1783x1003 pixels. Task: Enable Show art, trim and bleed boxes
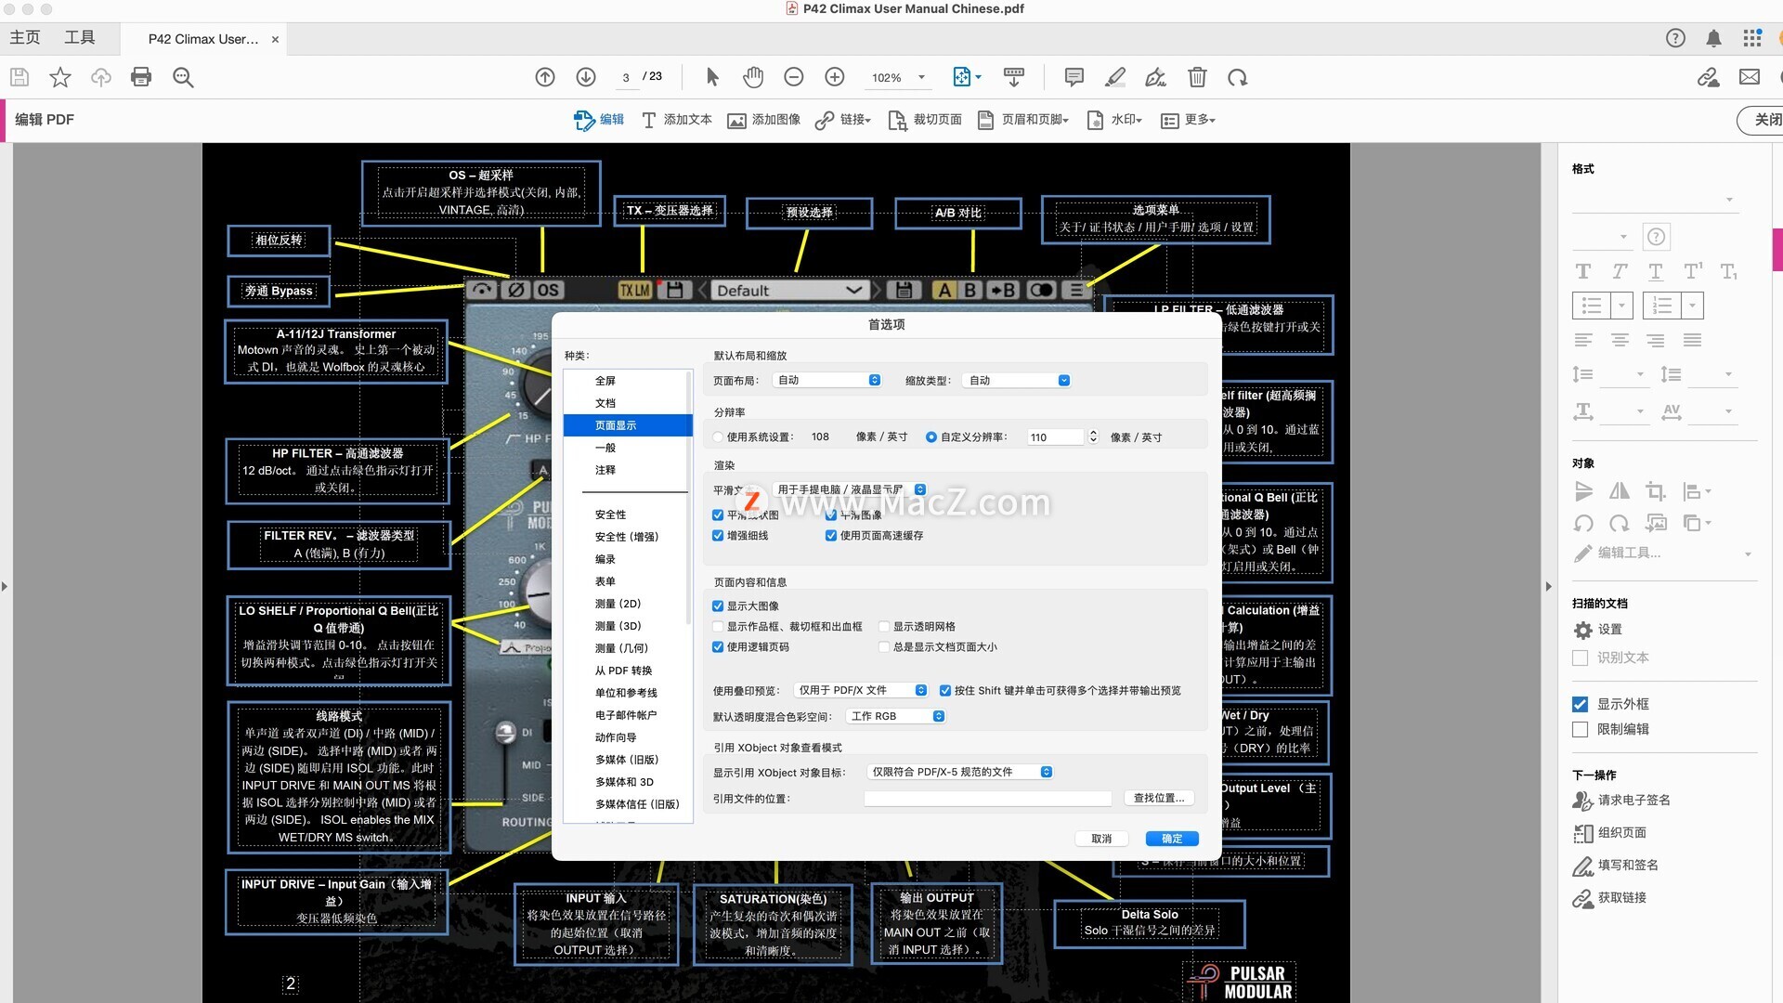coord(718,627)
